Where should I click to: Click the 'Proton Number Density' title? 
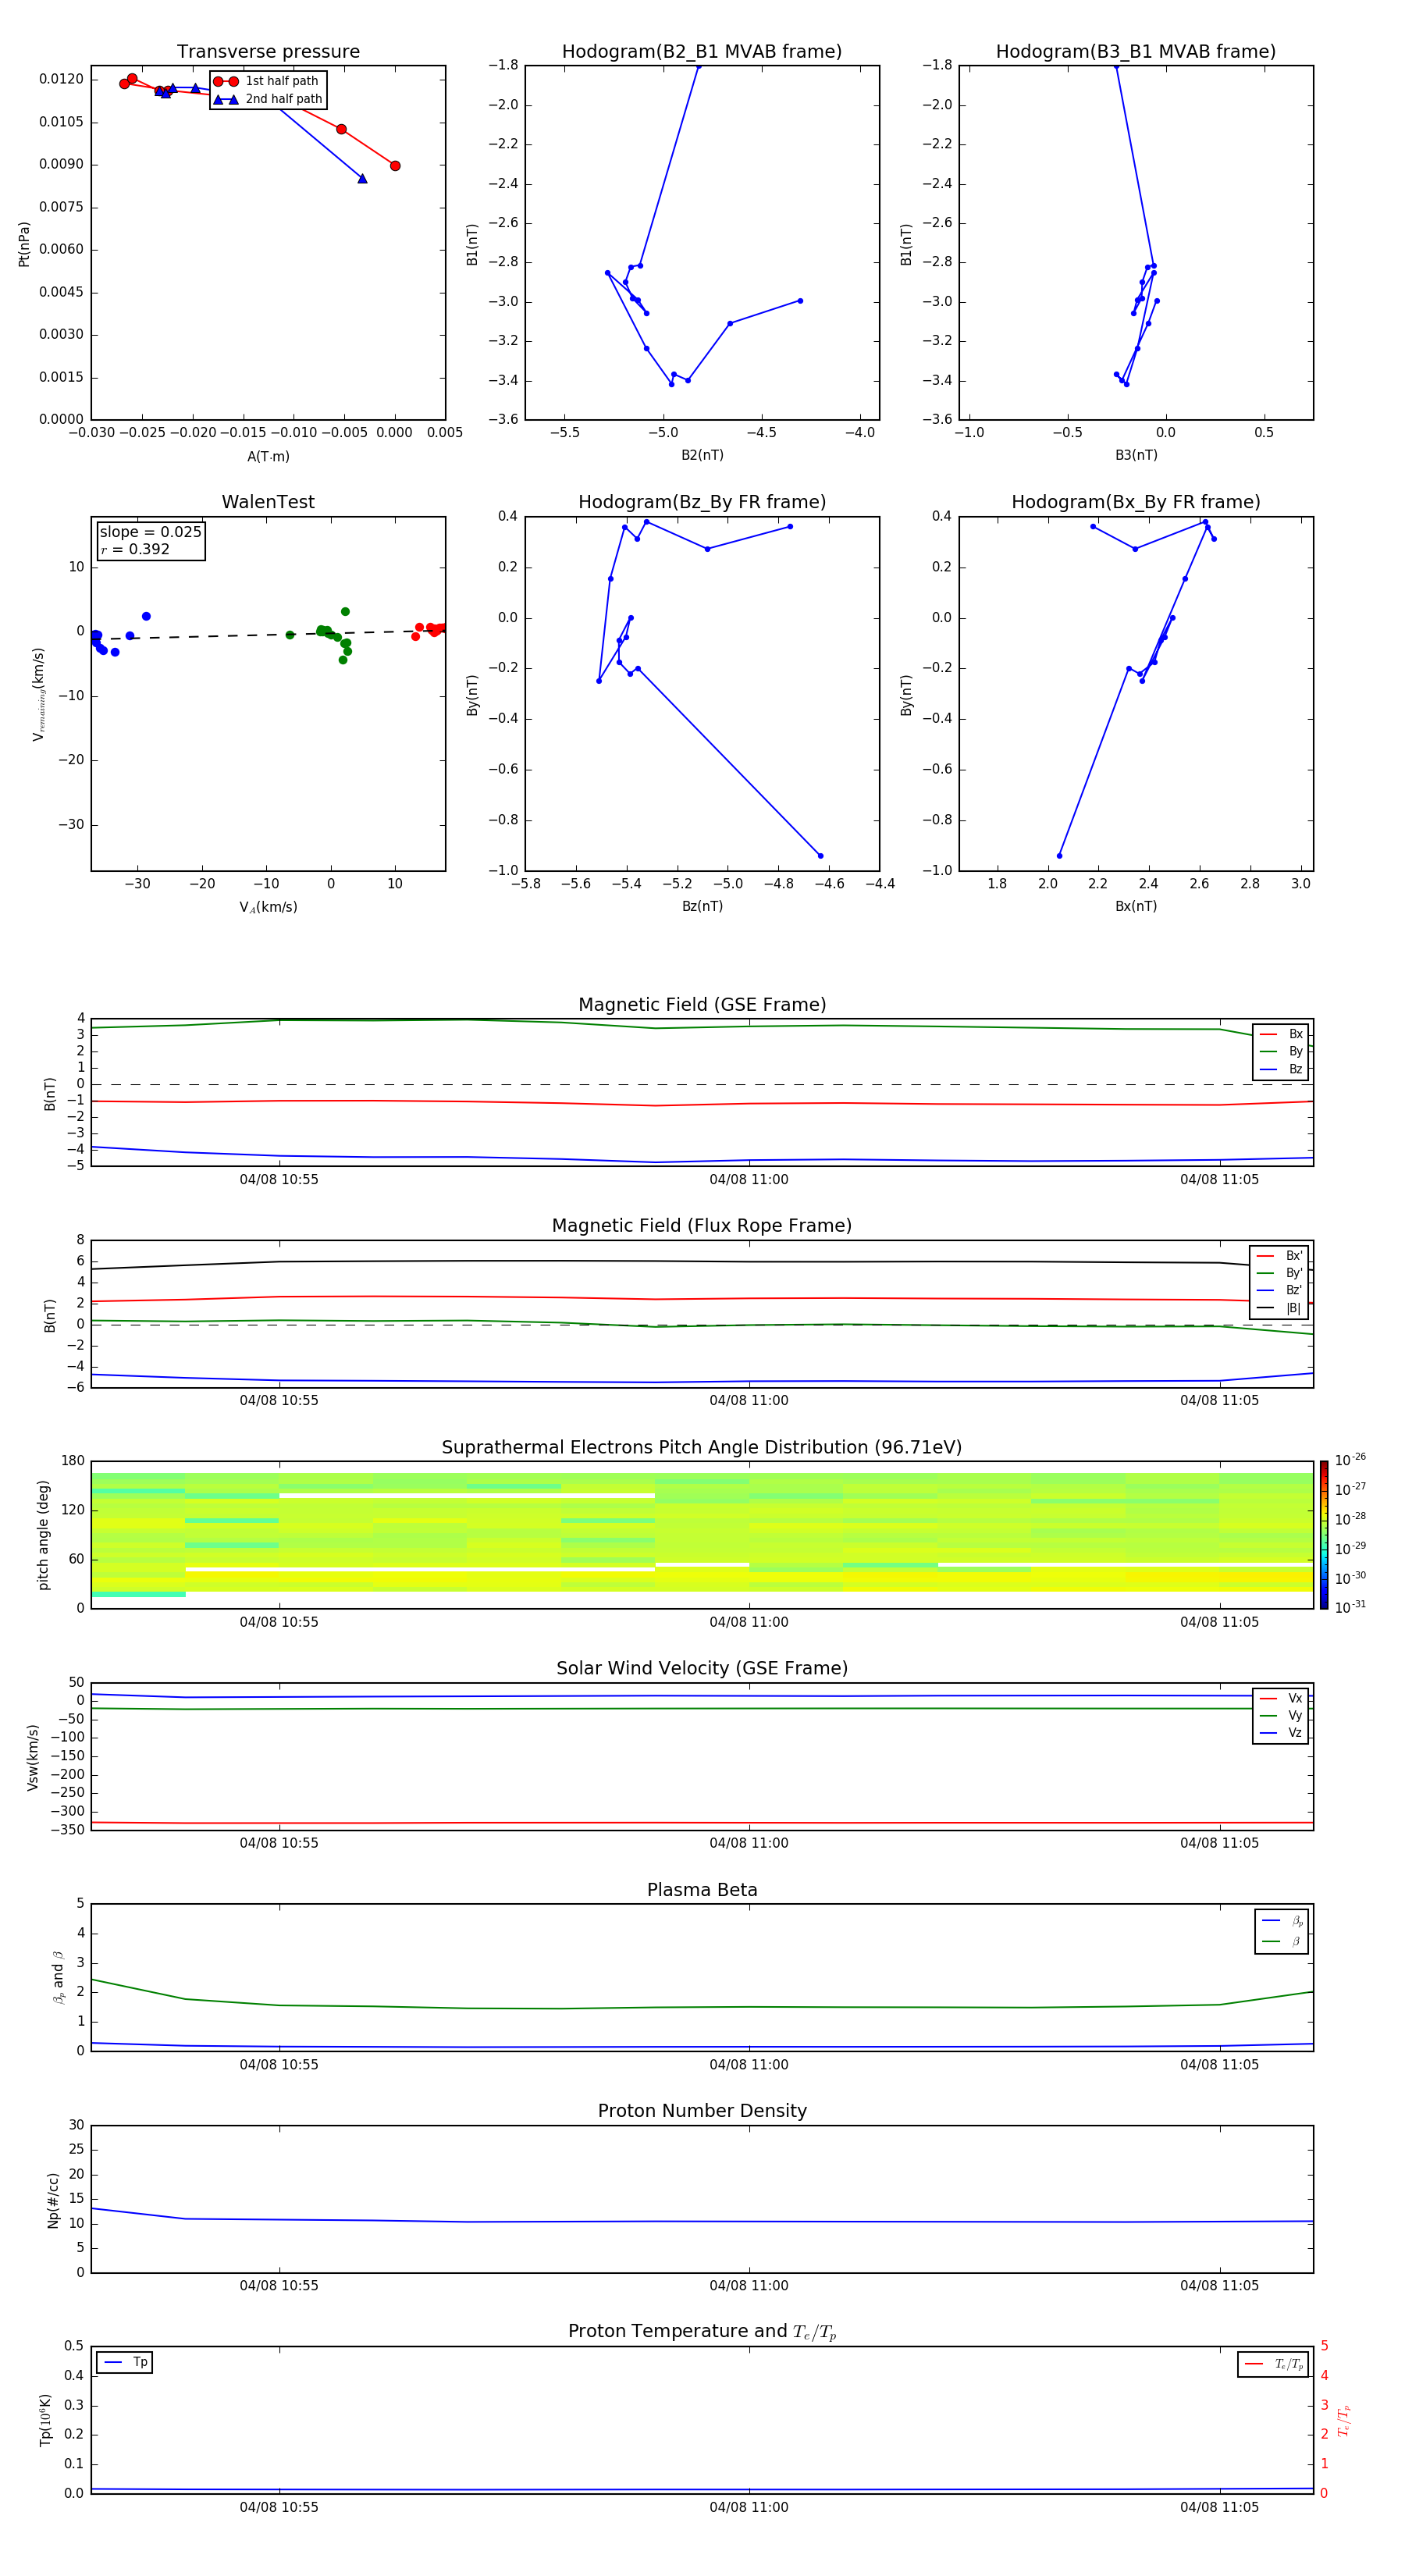point(702,2111)
